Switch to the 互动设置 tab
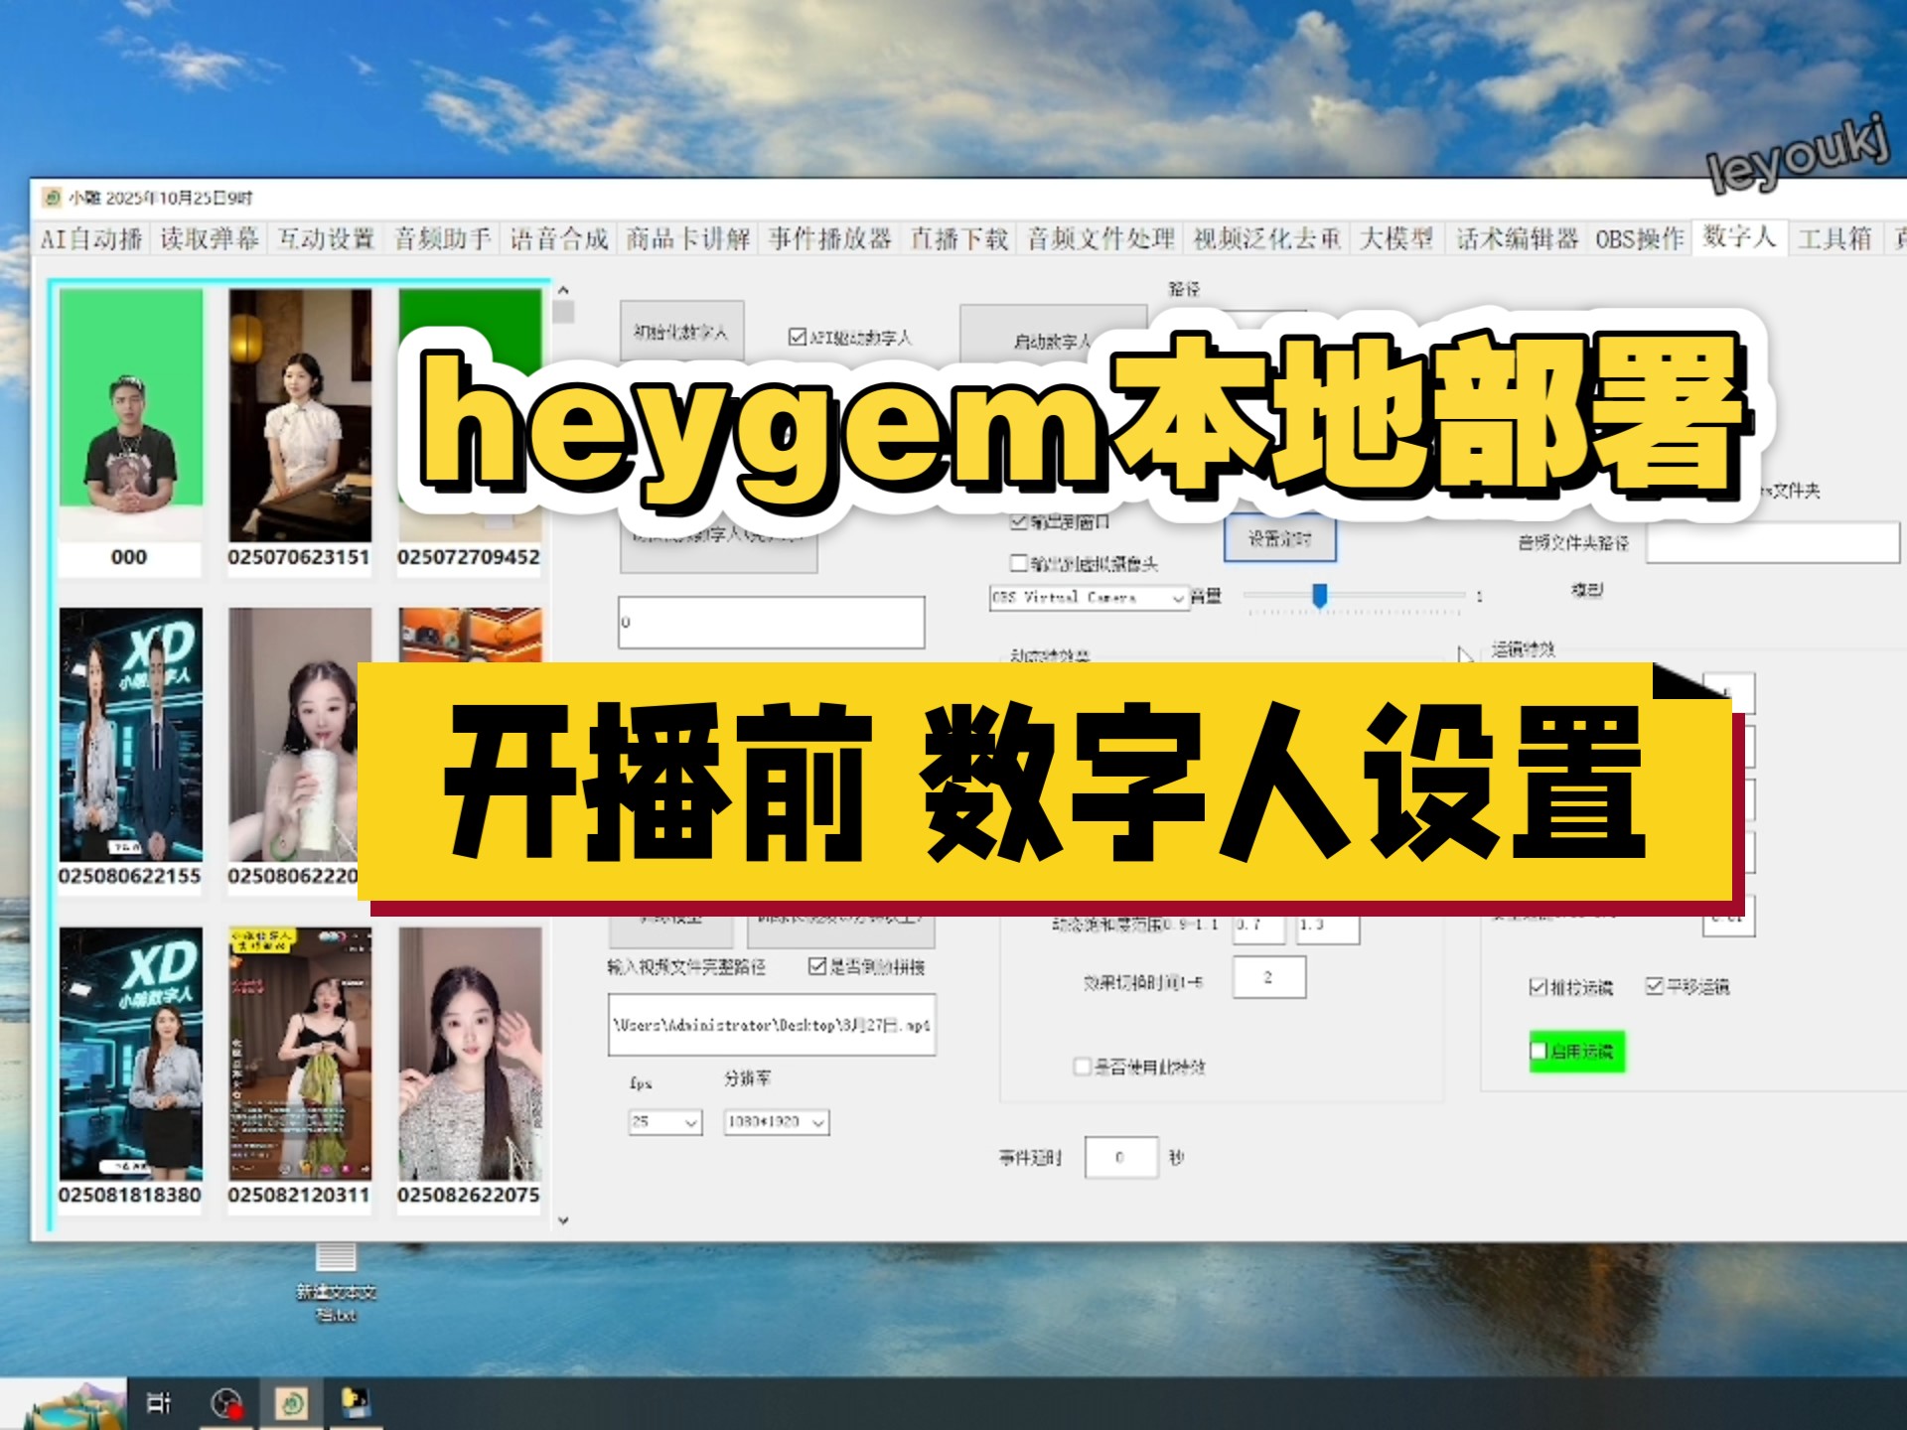 (x=326, y=239)
